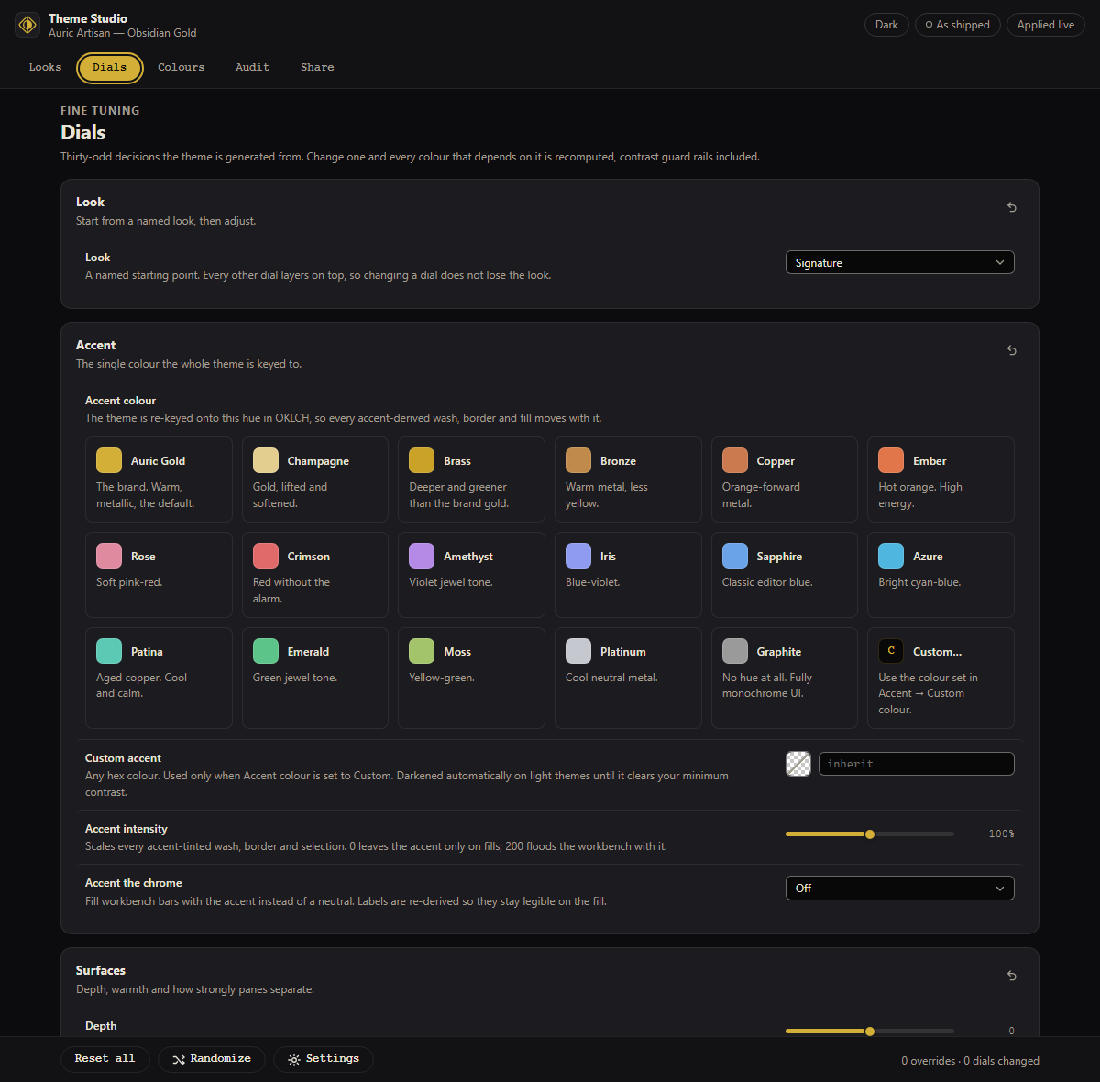Choose the Ember accent card
The image size is (1100, 1082).
click(940, 480)
